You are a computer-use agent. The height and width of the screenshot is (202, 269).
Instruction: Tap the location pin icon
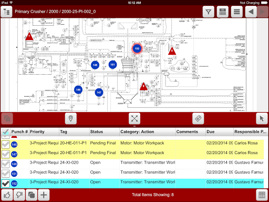tap(71, 118)
